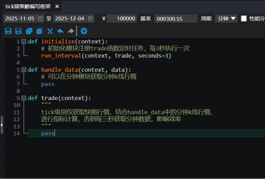Click the paste icon in toolbar
This screenshot has height=179, width=265.
click(40, 31)
